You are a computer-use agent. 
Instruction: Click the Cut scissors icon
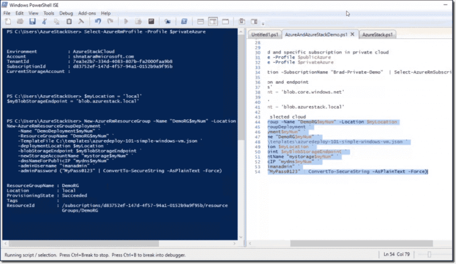coord(44,21)
